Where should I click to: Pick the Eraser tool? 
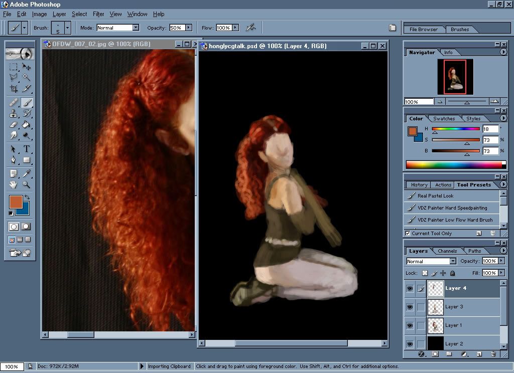coord(14,125)
